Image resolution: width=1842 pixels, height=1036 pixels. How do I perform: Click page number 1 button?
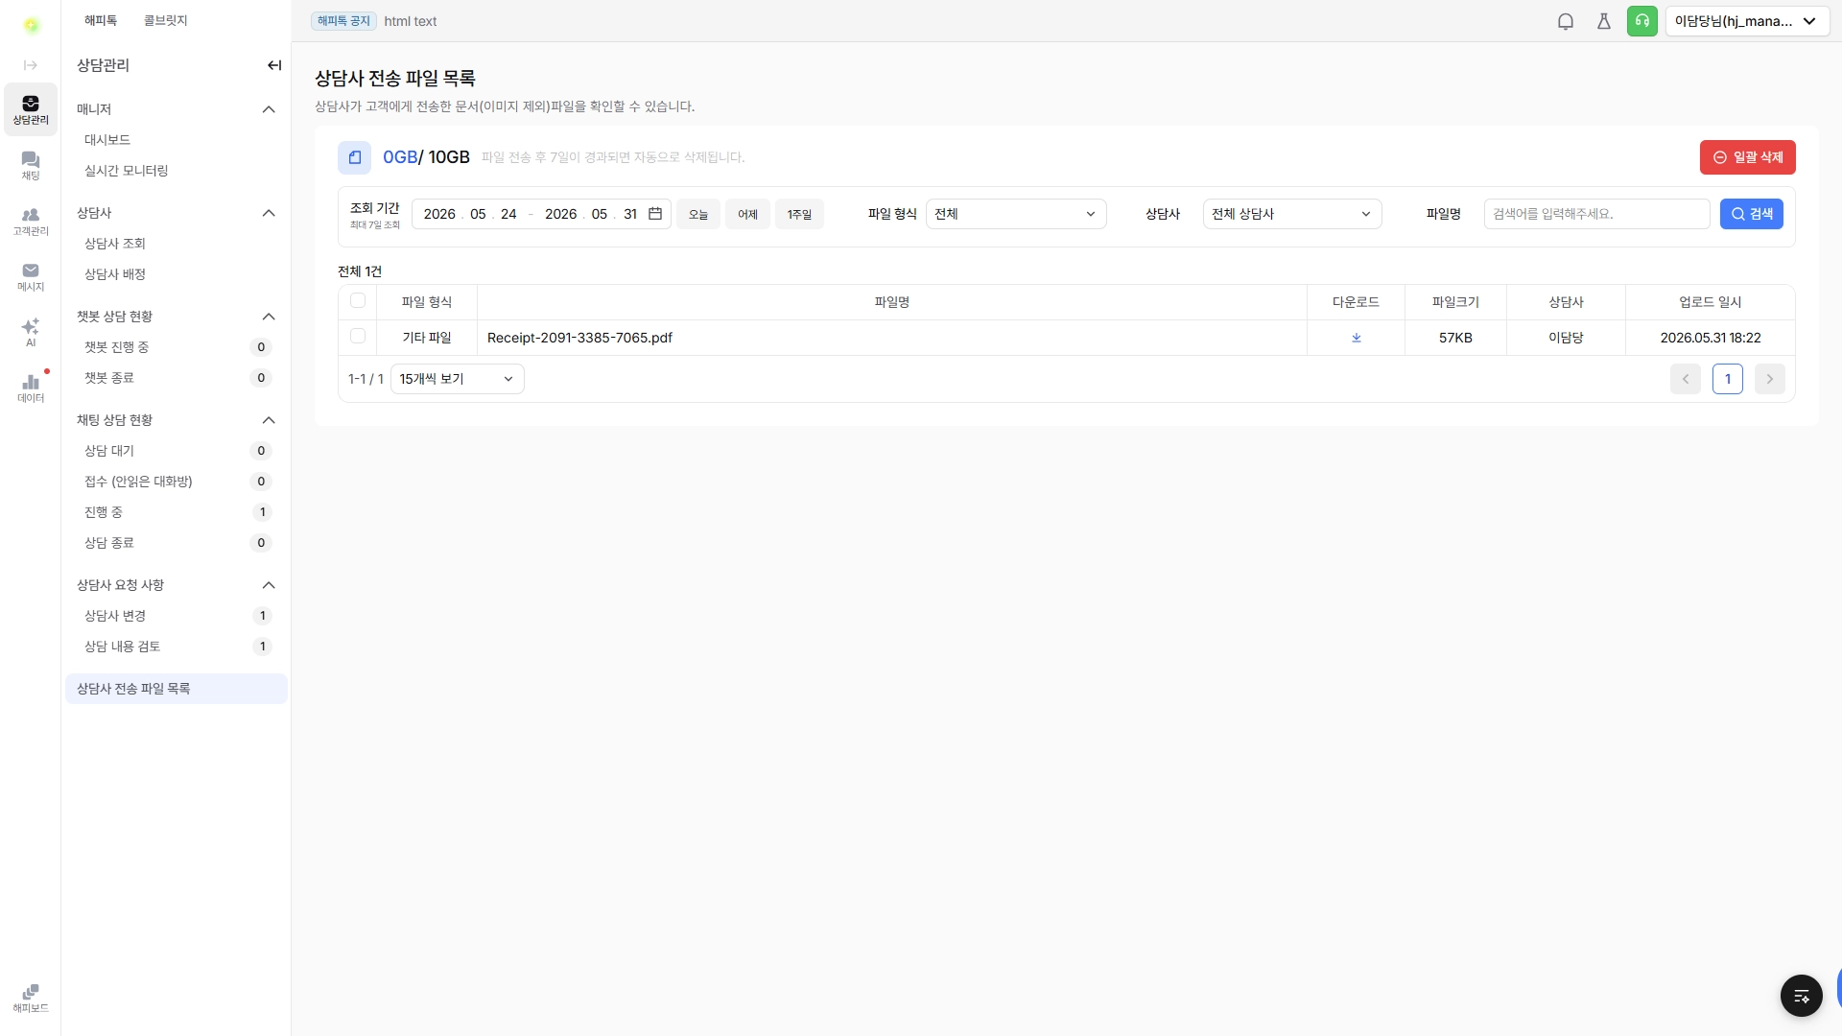1728,379
